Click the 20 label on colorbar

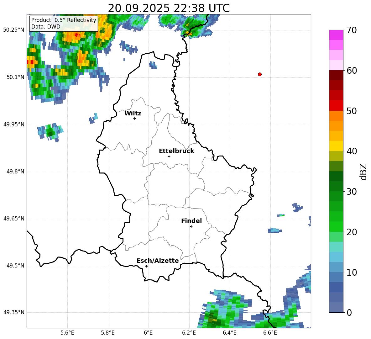tap(351, 232)
